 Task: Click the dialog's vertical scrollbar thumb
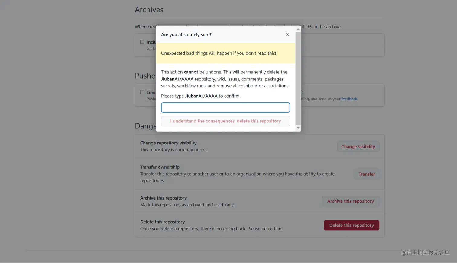tap(298, 78)
